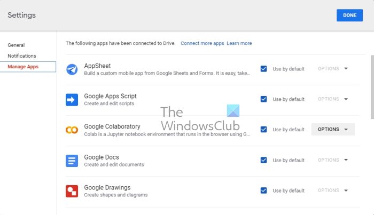Click the description 'Create and edit documents'
The image size is (374, 215).
click(x=114, y=164)
